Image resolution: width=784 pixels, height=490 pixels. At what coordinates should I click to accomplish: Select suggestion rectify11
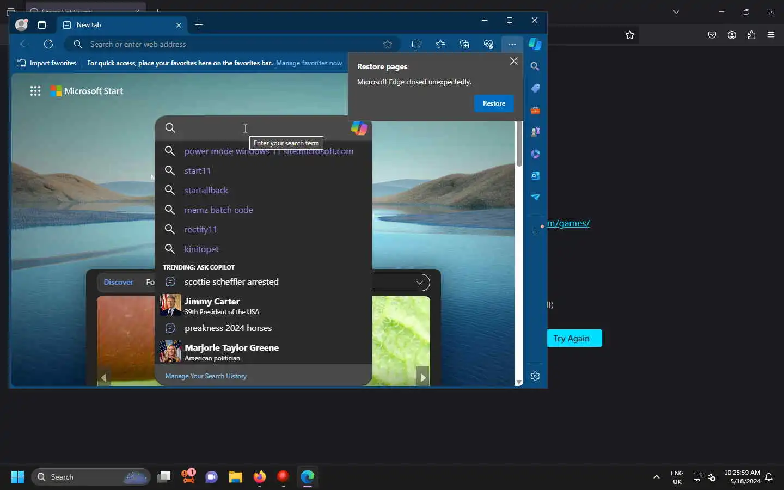point(264,230)
